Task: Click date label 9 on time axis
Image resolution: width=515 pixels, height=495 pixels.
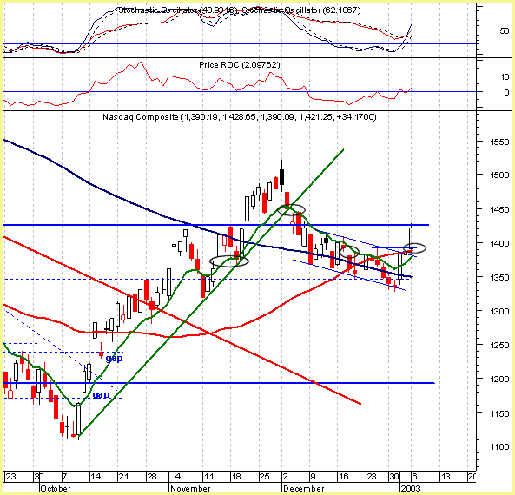Action: click(x=314, y=476)
